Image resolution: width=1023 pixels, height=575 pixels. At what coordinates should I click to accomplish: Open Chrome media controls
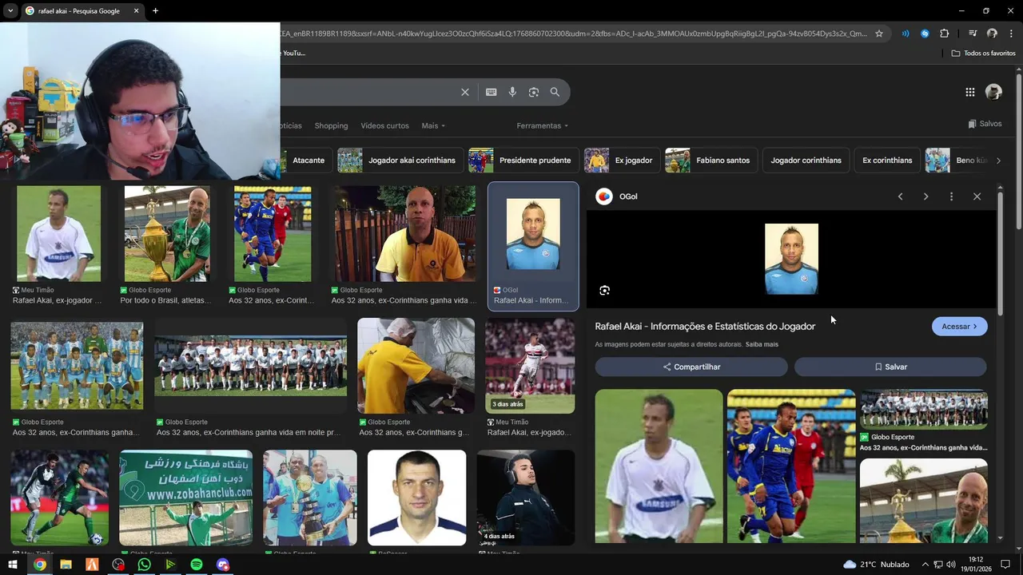pyautogui.click(x=973, y=34)
